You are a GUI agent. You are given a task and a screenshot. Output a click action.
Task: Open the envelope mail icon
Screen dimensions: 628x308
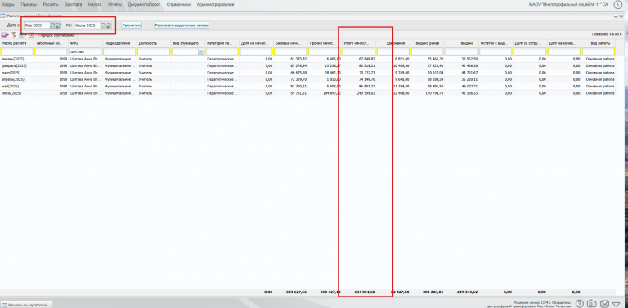(x=604, y=304)
